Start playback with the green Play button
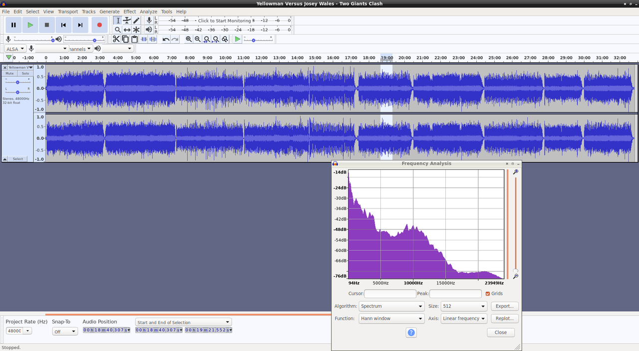 point(30,25)
